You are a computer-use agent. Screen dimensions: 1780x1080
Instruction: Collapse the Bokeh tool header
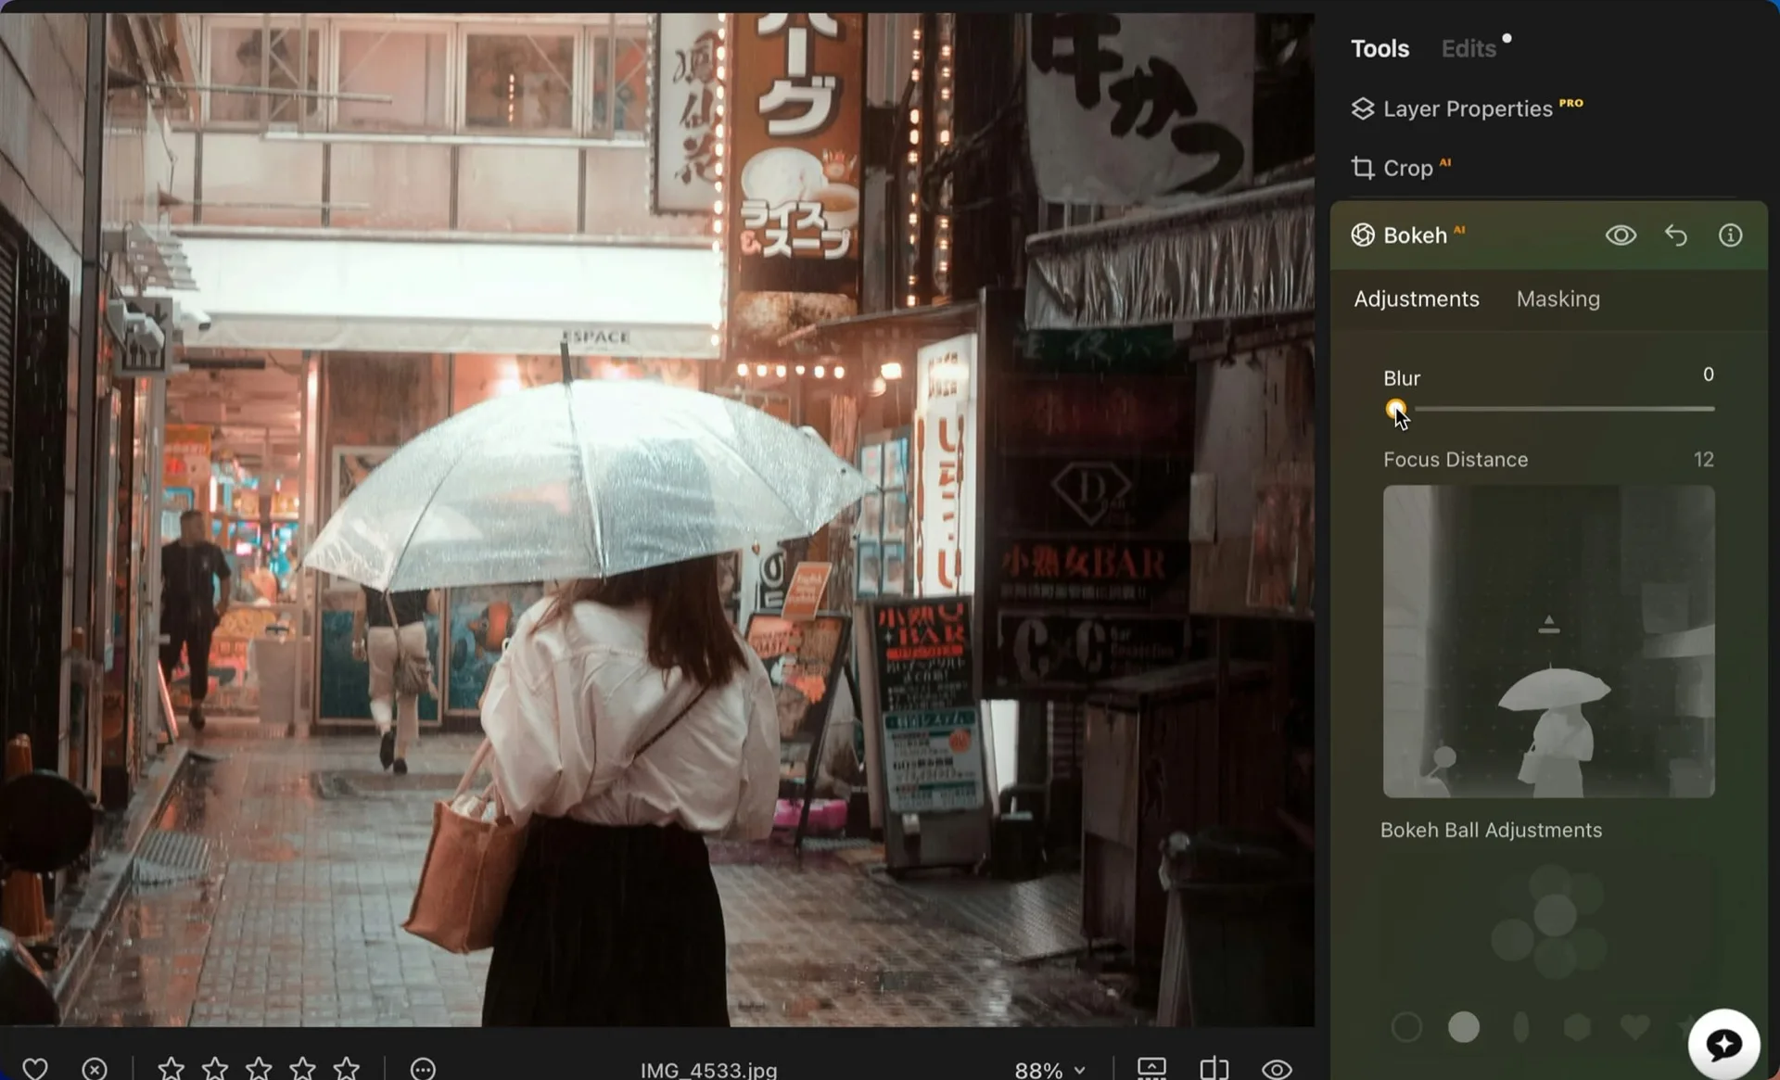tap(1415, 235)
